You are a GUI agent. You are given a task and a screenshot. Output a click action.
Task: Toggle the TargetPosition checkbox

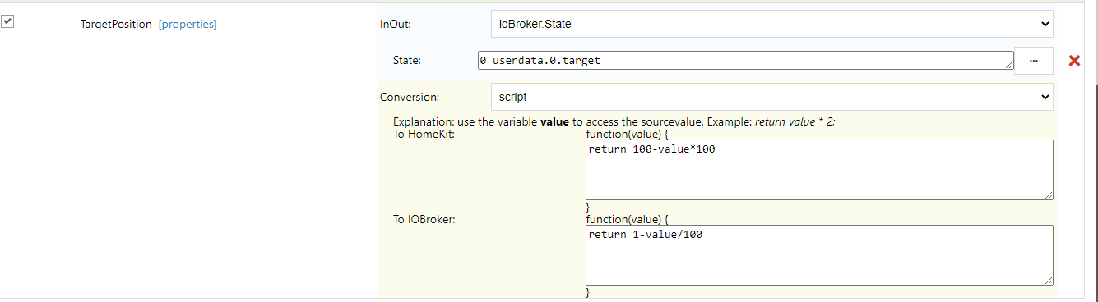7,22
